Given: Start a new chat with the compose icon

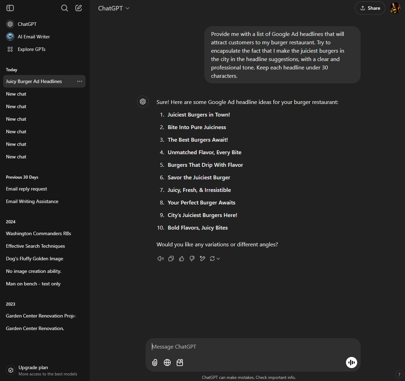Looking at the screenshot, I should 78,8.
